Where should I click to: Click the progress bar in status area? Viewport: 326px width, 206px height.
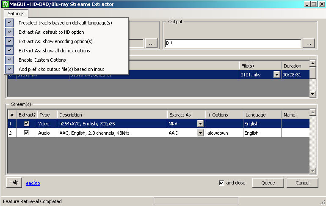(x=196, y=201)
